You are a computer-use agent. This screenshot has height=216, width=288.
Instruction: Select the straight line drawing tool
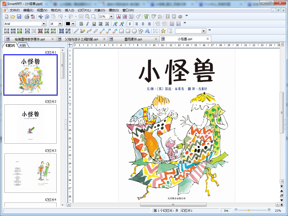pyautogui.click(x=76, y=31)
